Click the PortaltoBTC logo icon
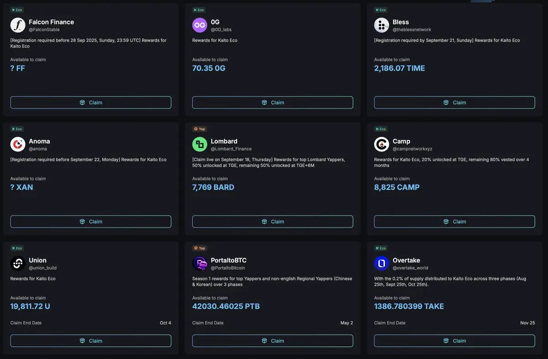 click(x=200, y=263)
